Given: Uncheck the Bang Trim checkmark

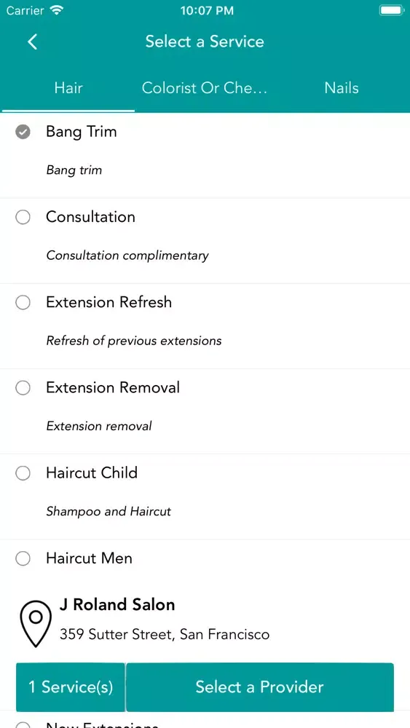Looking at the screenshot, I should (x=23, y=132).
